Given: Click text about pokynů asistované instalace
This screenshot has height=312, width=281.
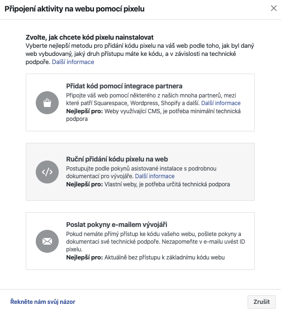Looking at the screenshot, I should tap(141, 172).
